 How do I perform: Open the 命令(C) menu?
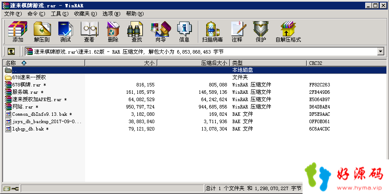[x=36, y=14]
